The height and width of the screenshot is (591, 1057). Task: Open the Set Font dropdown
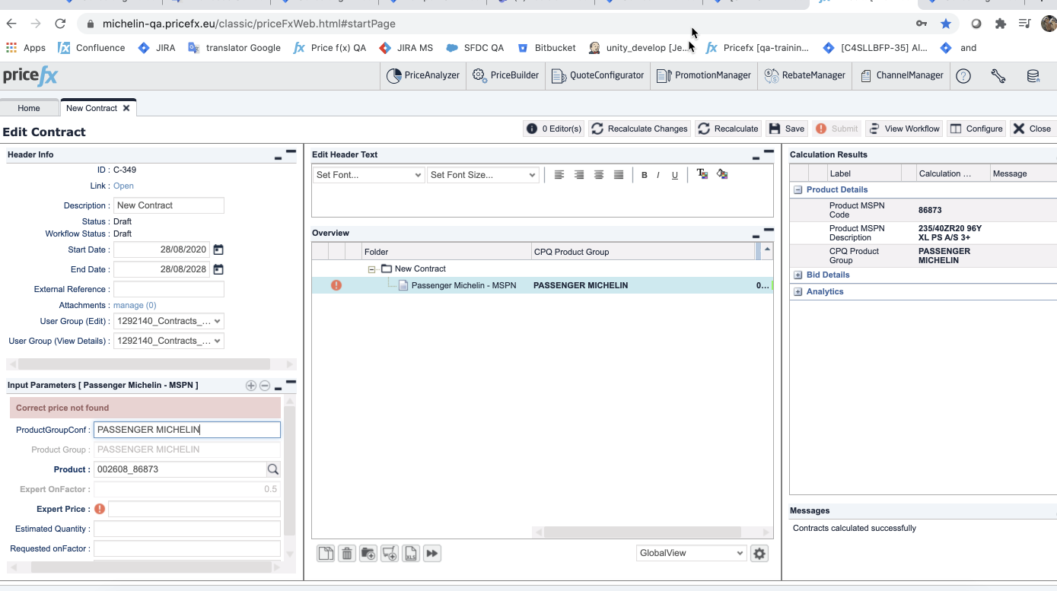368,175
